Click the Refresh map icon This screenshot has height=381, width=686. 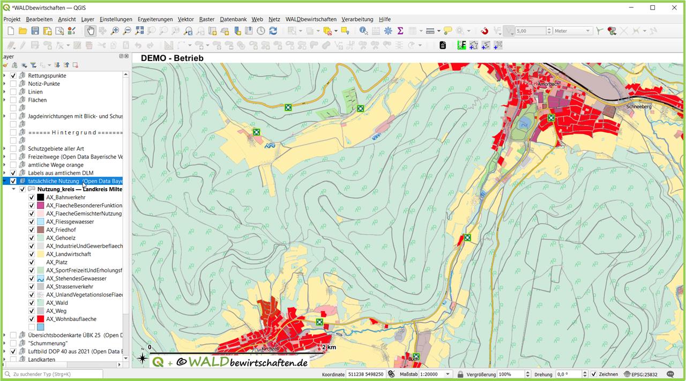pos(273,31)
